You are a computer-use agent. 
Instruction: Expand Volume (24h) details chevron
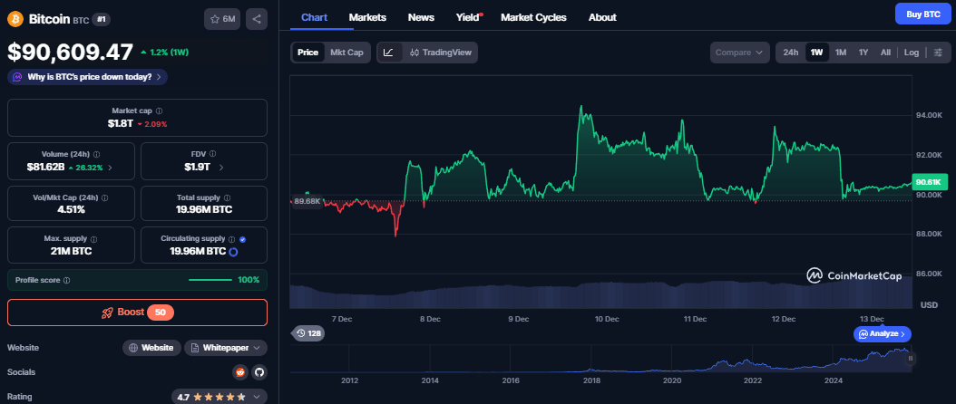tap(110, 167)
